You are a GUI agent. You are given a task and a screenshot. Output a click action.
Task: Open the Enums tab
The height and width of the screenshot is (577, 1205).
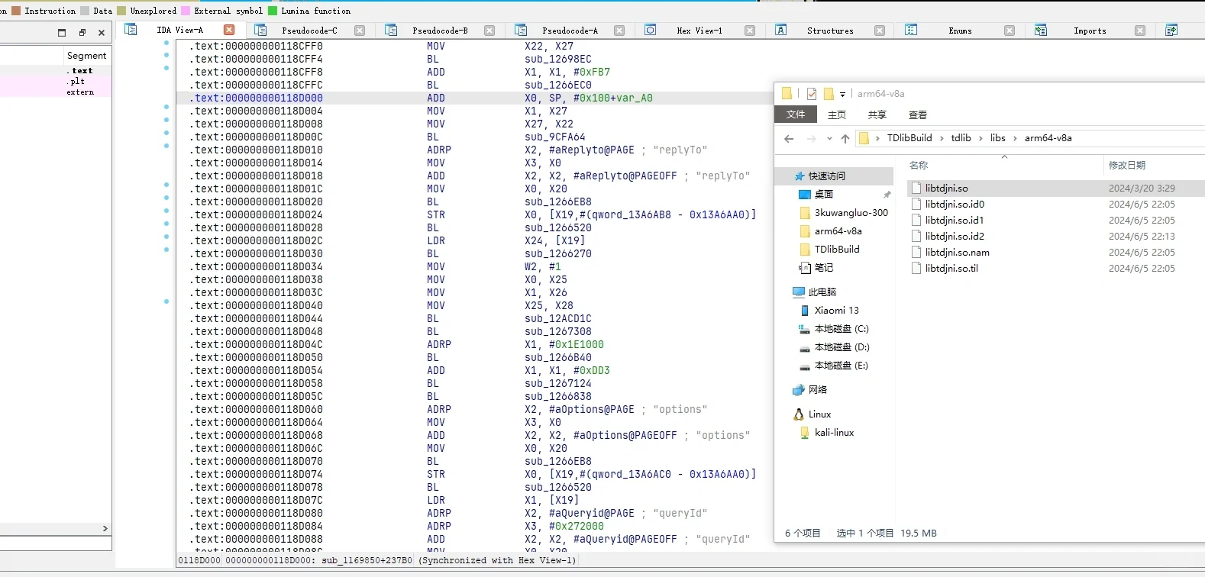click(x=960, y=31)
